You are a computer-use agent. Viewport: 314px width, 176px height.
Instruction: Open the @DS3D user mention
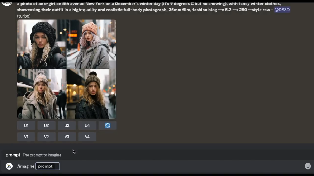click(x=282, y=10)
